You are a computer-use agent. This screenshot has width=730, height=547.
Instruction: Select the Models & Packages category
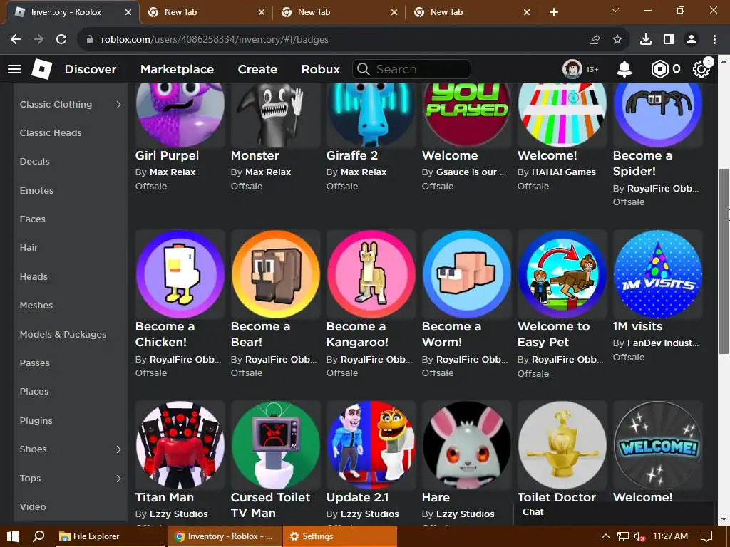pos(63,335)
